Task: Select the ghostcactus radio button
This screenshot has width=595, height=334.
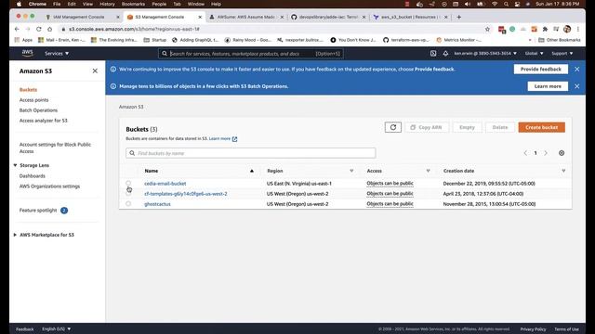Action: [128, 204]
